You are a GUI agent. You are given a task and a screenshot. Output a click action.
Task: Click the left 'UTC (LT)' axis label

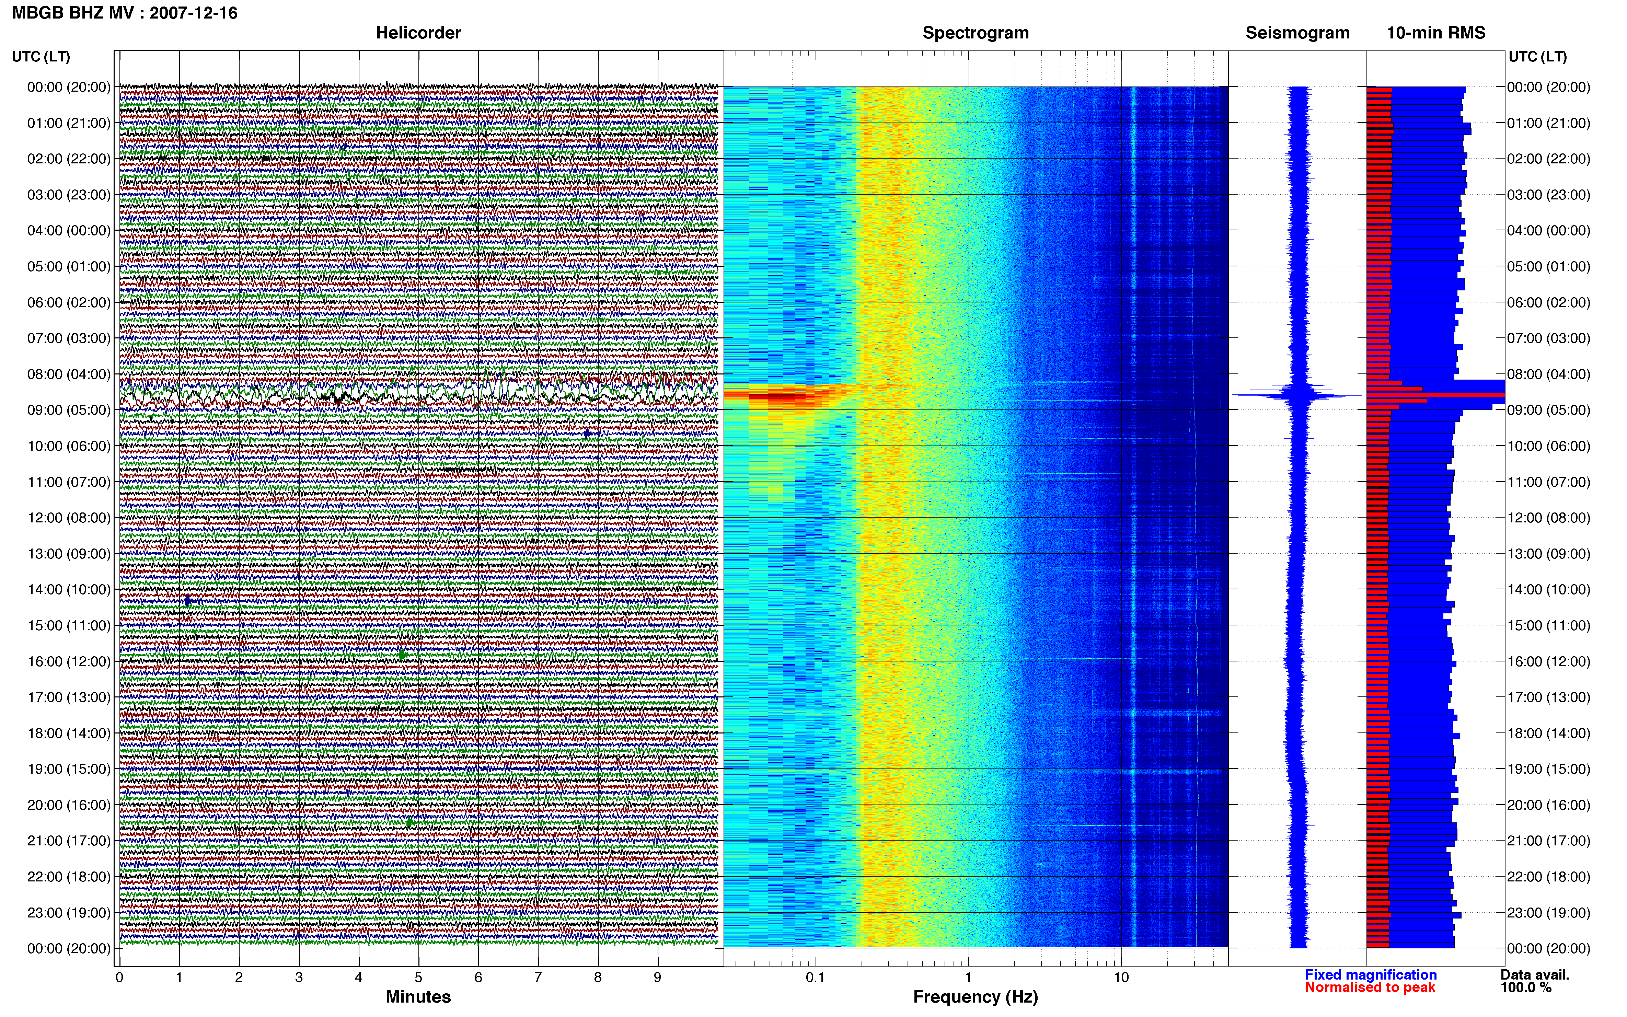click(41, 57)
